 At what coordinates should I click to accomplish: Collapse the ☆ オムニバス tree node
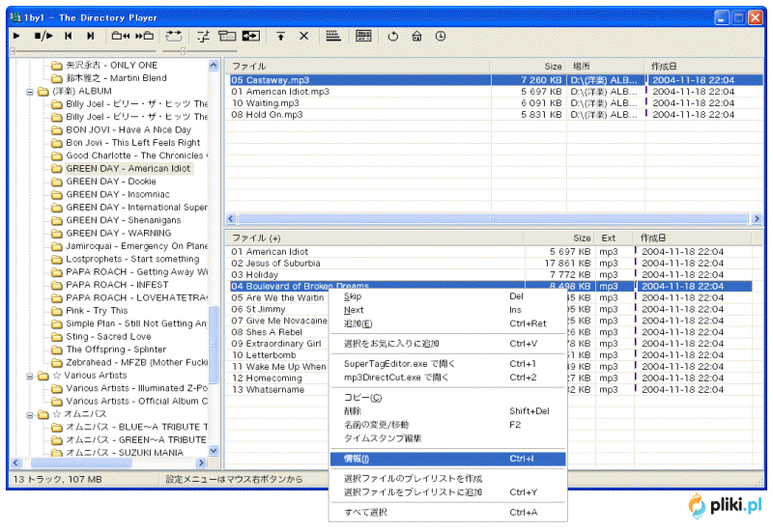pos(30,415)
